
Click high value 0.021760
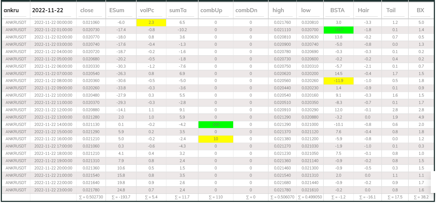coord(282,22)
